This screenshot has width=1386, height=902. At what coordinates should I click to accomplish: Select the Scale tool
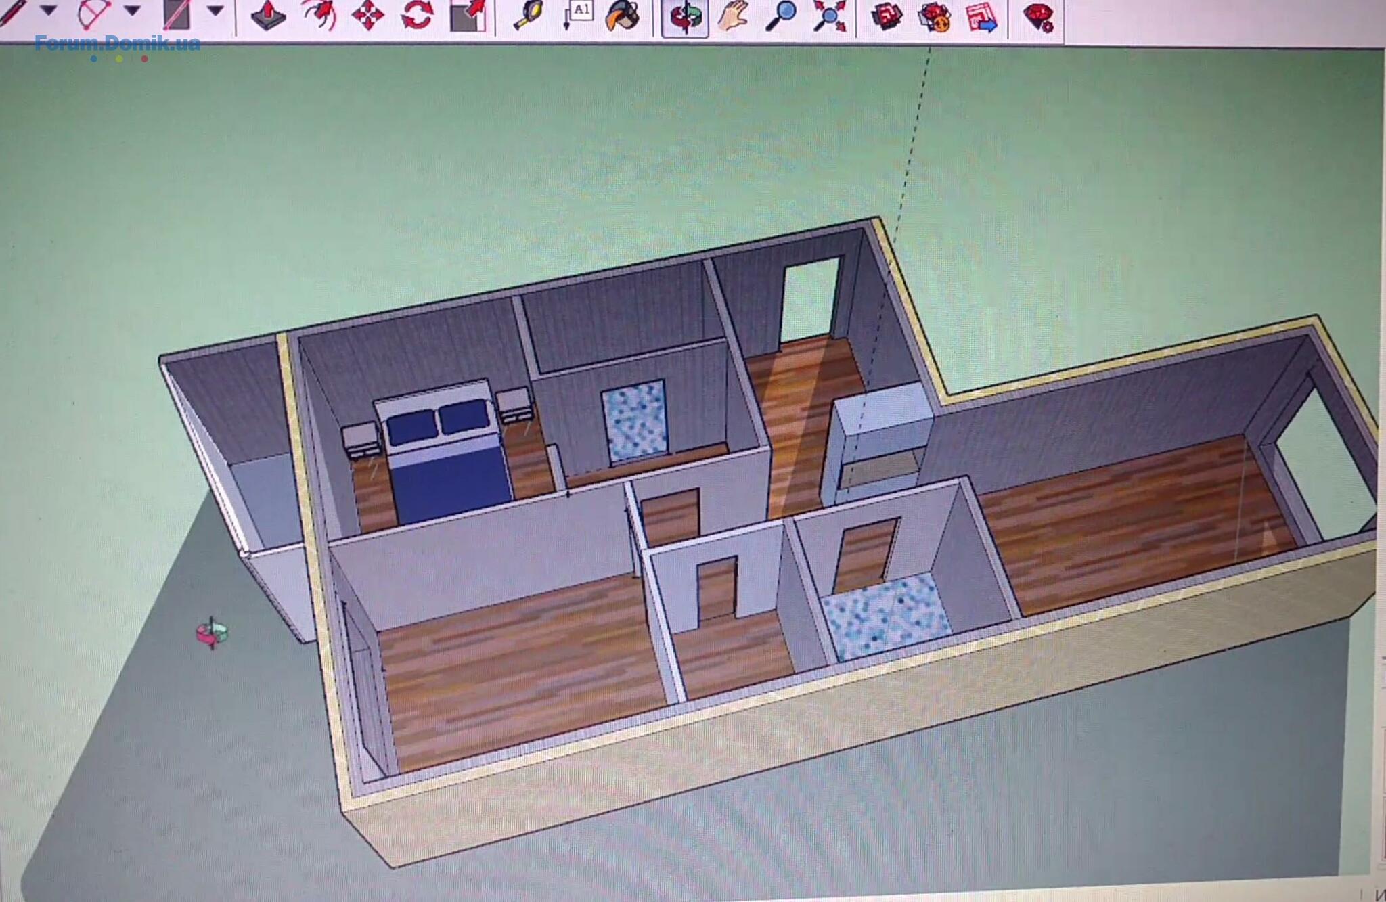pyautogui.click(x=468, y=16)
